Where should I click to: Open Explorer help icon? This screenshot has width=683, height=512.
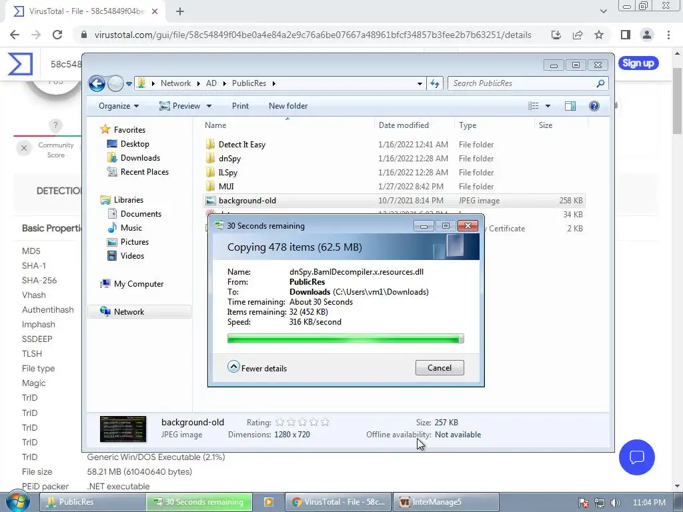(594, 106)
